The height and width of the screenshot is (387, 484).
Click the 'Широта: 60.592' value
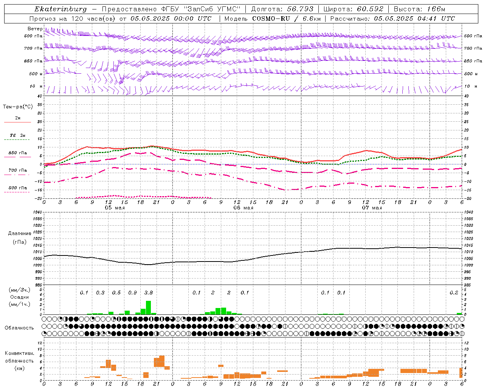coord(354,9)
